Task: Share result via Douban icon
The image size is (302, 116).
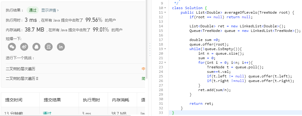Action: click(49, 47)
